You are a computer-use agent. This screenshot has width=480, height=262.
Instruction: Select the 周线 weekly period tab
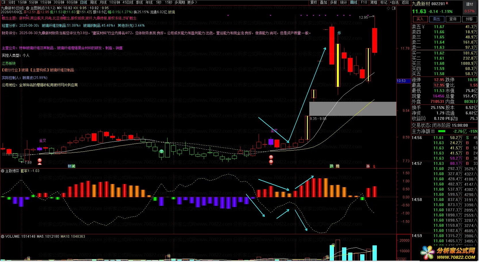pyautogui.click(x=93, y=2)
